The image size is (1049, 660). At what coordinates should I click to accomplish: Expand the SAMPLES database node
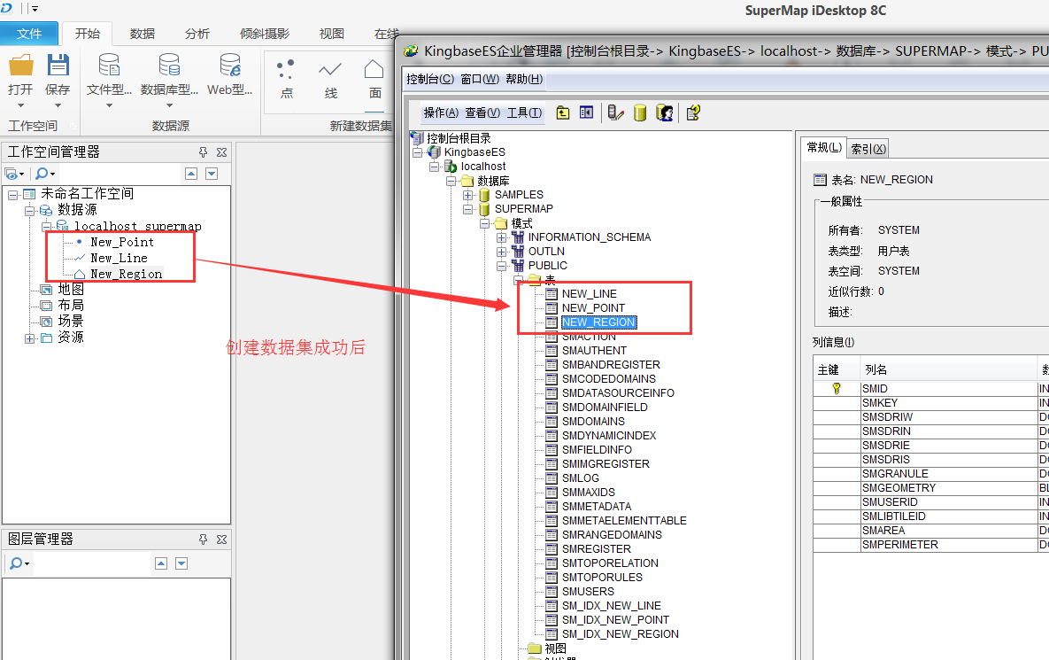[467, 195]
